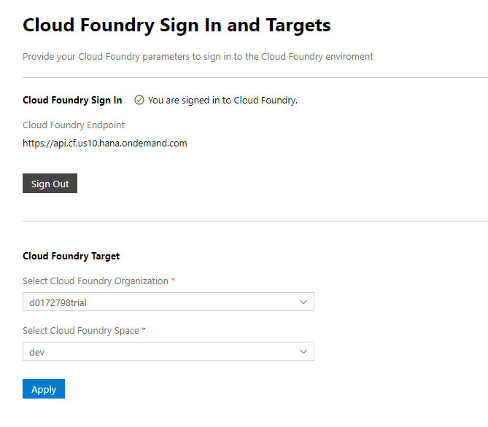Image resolution: width=488 pixels, height=427 pixels.
Task: Click the page title Cloud Foundry Sign In and Targets
Action: (177, 26)
